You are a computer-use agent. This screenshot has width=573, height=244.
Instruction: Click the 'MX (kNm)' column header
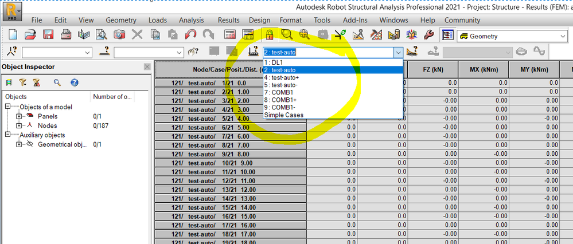[x=484, y=69]
